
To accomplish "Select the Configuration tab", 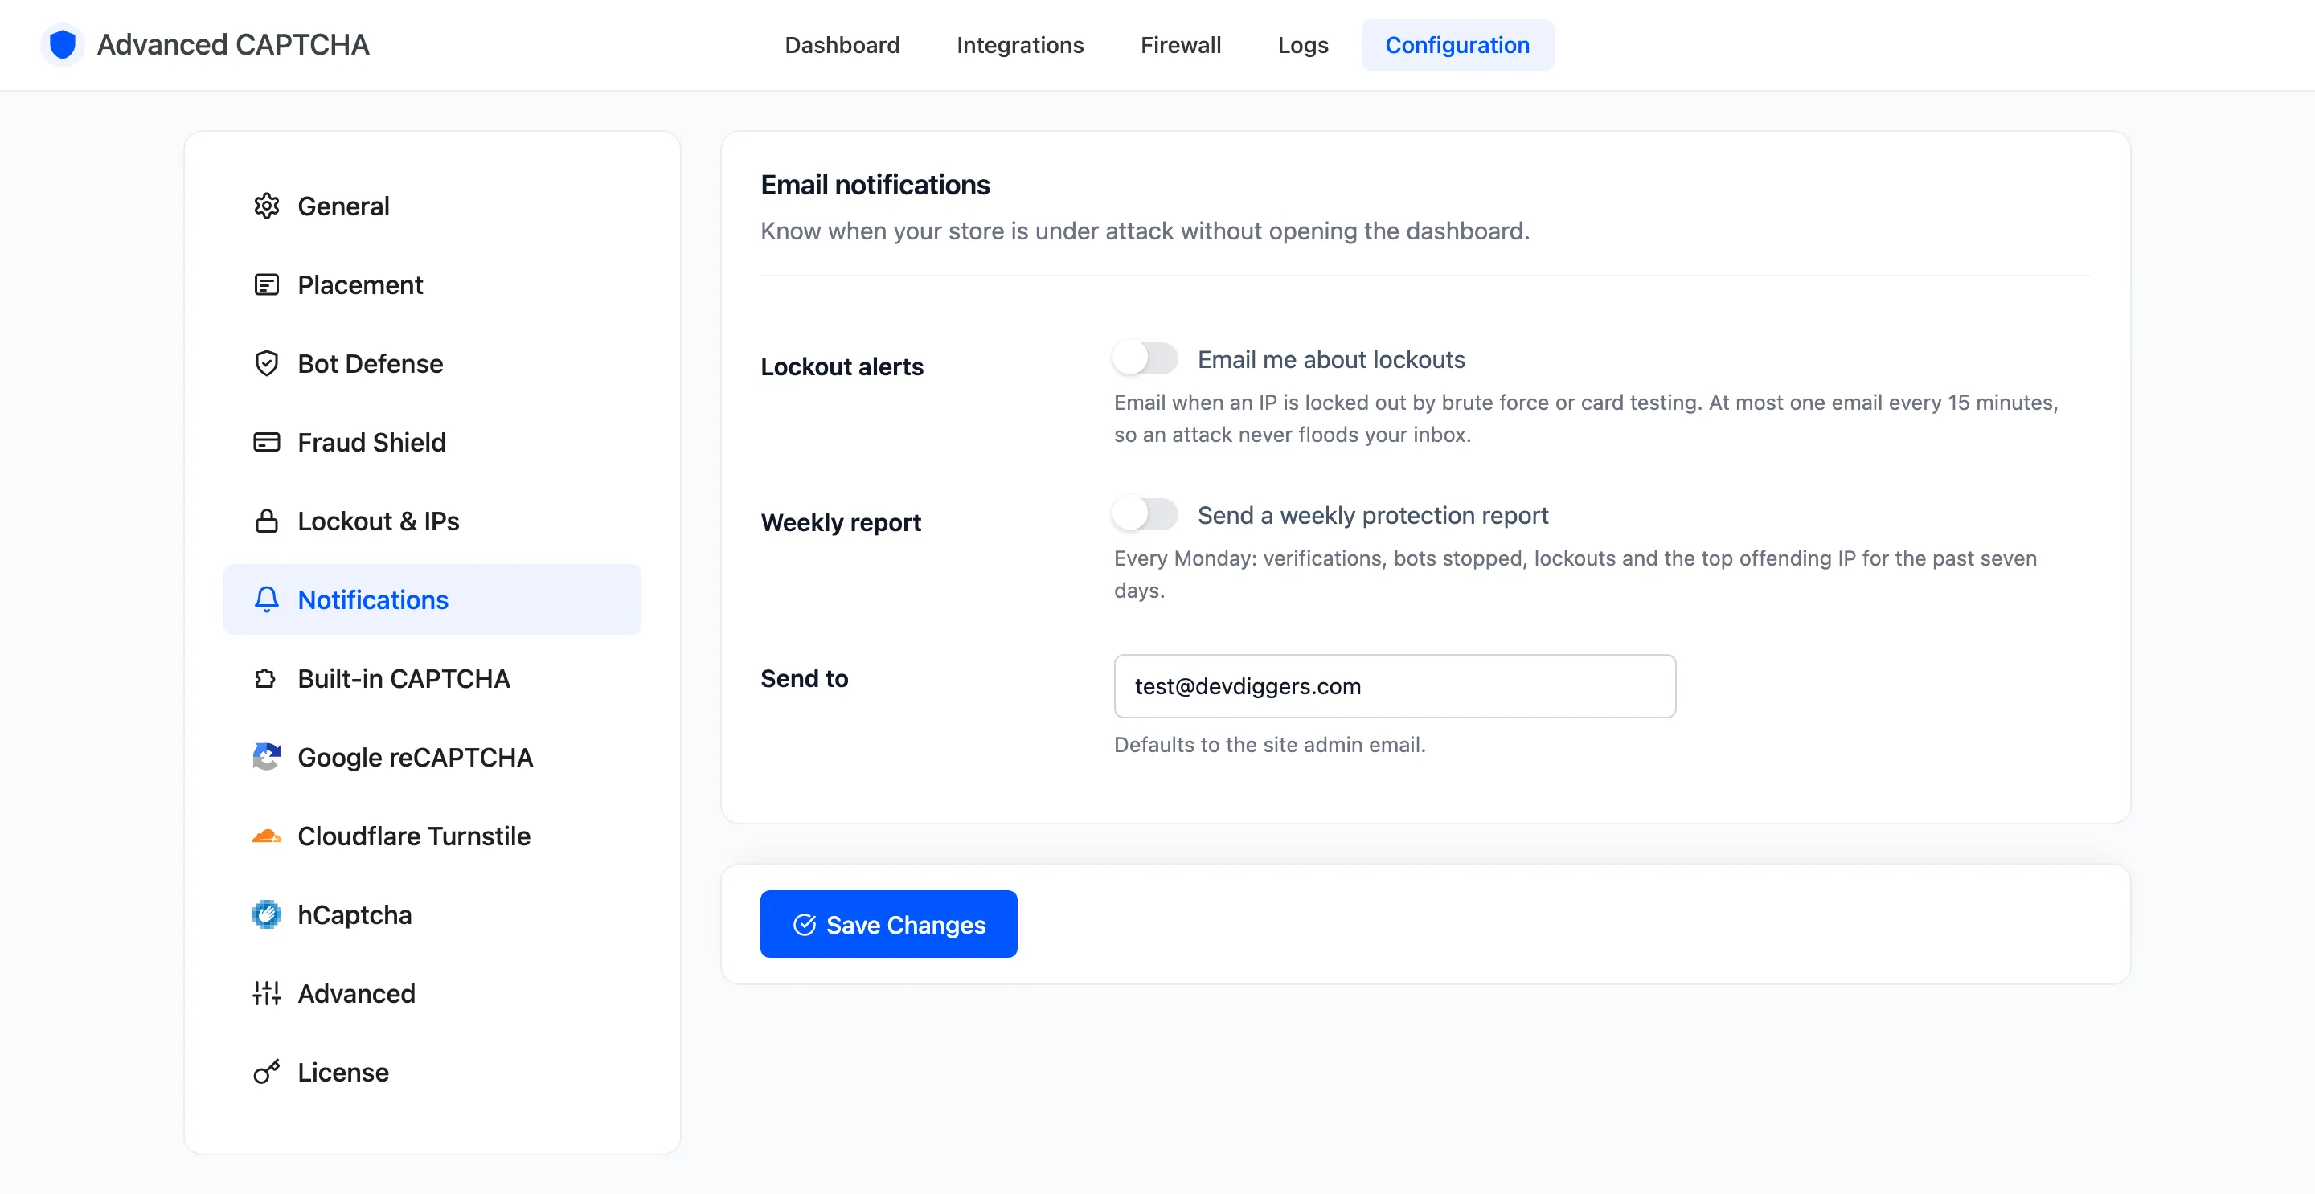I will pos(1457,45).
